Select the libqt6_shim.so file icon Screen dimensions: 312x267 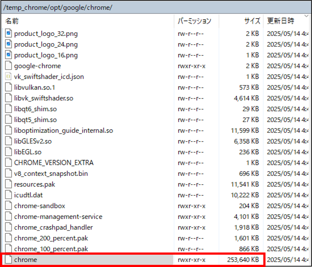[8, 109]
